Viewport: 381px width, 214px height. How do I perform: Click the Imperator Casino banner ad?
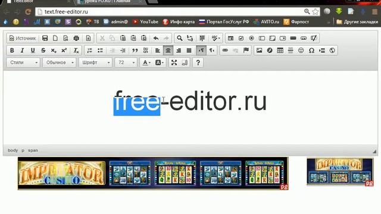click(153, 173)
